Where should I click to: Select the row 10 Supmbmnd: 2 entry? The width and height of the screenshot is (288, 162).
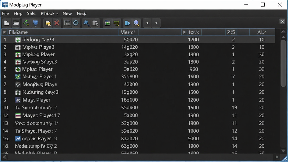[x=138, y=108]
